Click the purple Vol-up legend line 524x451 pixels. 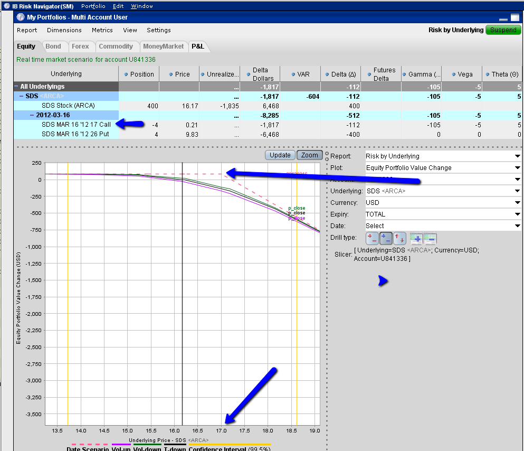tap(121, 444)
